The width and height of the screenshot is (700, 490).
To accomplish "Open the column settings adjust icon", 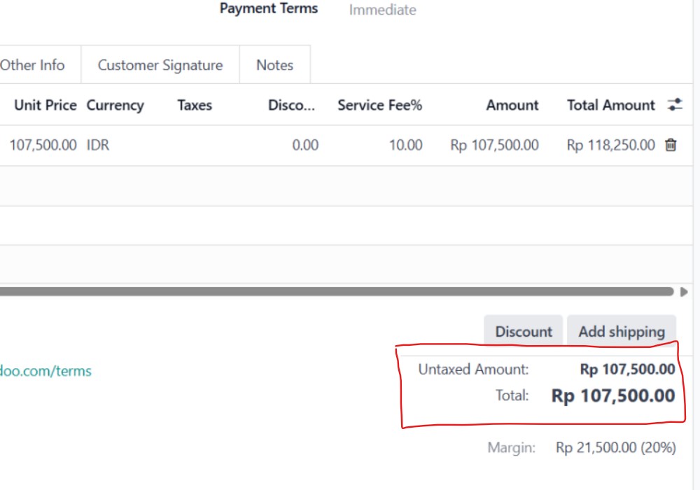I will [x=675, y=105].
